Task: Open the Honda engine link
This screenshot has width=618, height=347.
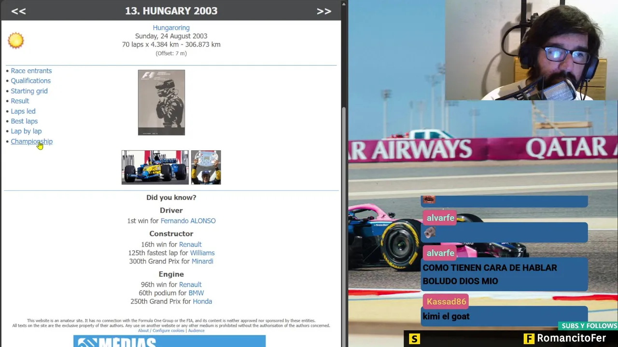Action: coord(202,302)
